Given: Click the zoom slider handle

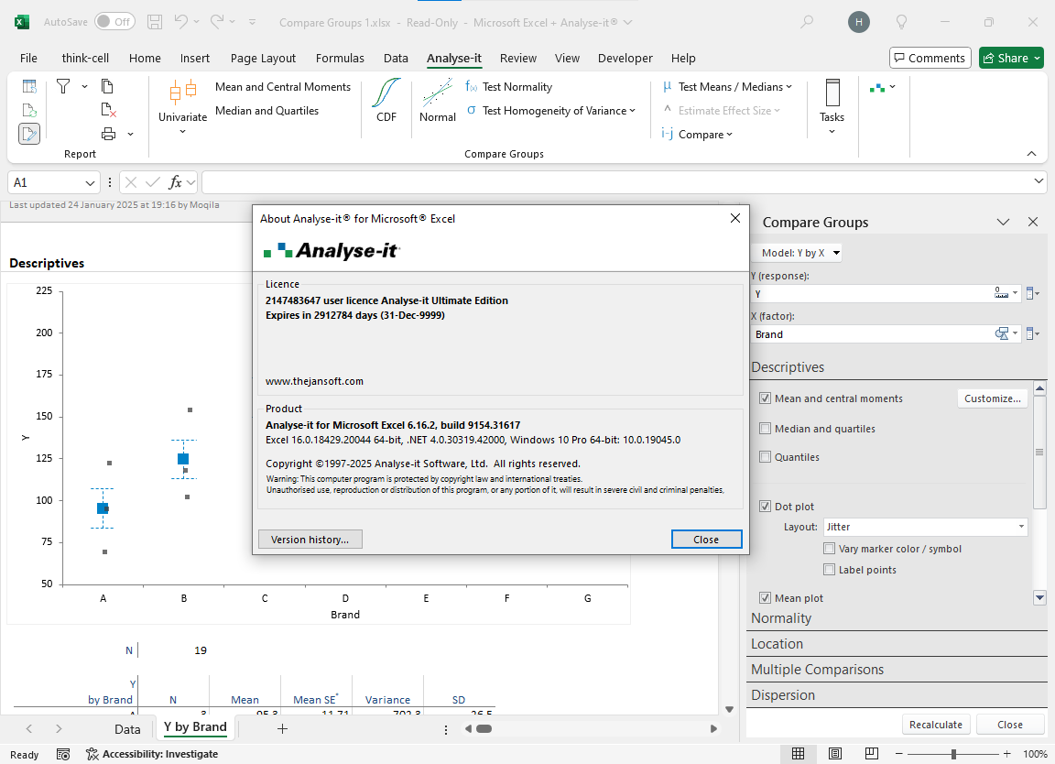Looking at the screenshot, I should (x=953, y=754).
